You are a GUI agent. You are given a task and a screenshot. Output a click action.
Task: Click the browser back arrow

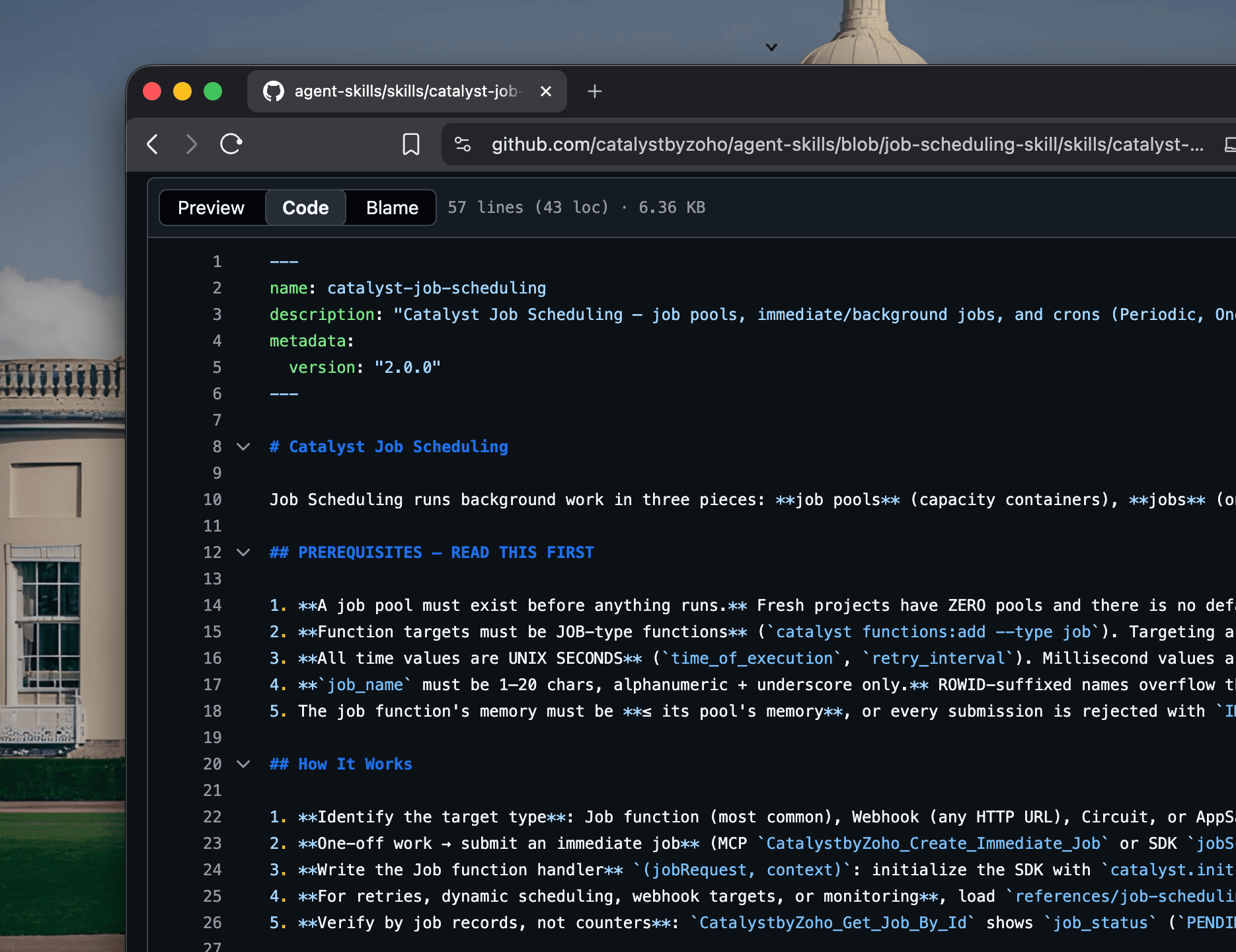coord(153,144)
